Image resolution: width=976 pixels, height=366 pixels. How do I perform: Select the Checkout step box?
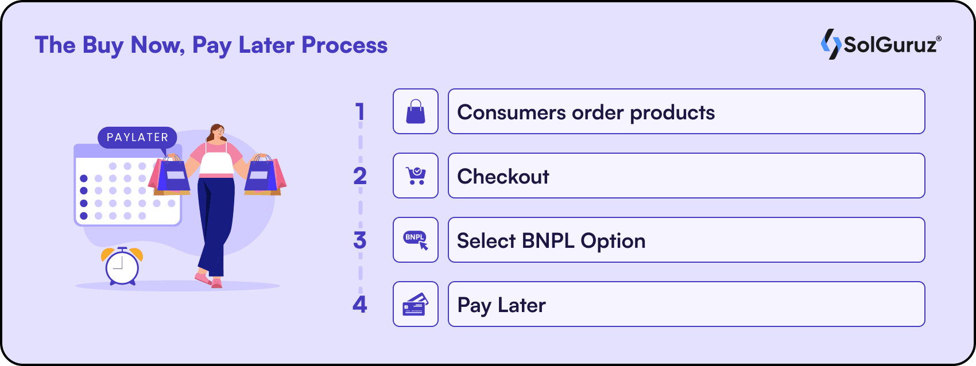(x=686, y=176)
